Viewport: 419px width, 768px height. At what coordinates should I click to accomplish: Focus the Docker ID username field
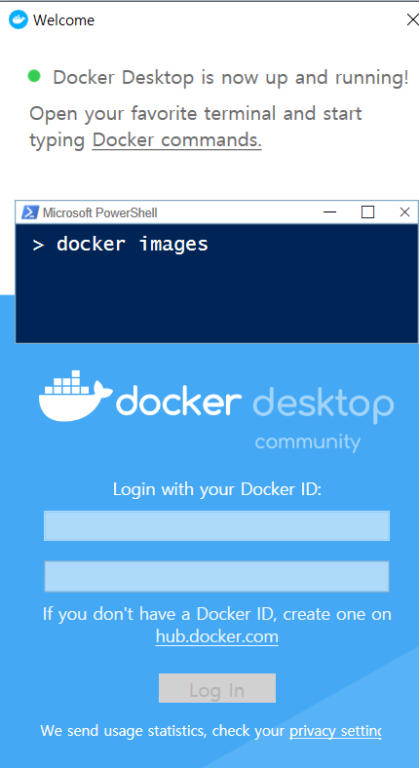216,525
